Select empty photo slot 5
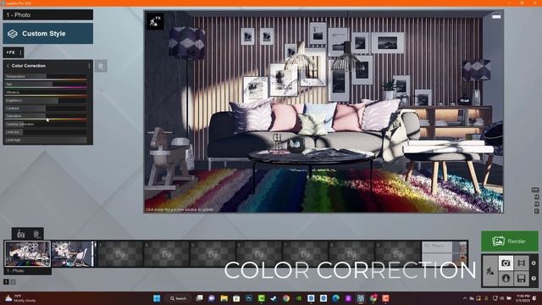The width and height of the screenshot is (542, 305). [213, 254]
